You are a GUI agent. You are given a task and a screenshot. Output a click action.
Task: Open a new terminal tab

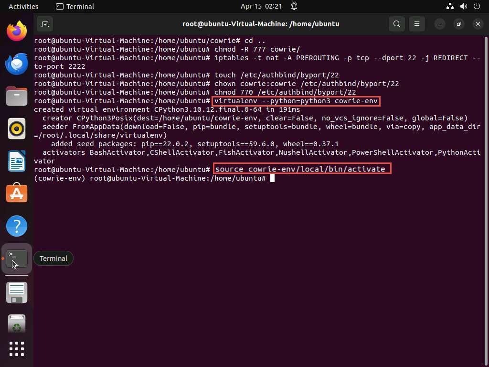pyautogui.click(x=44, y=24)
